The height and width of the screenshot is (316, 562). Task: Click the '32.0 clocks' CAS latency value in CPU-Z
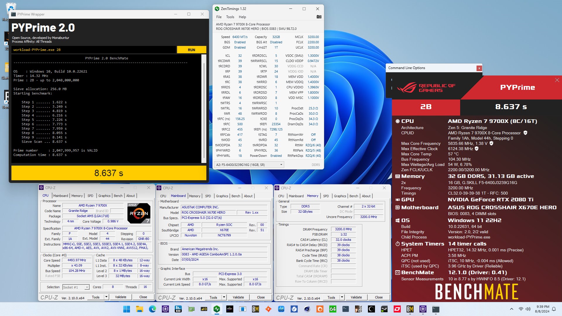coord(343,240)
